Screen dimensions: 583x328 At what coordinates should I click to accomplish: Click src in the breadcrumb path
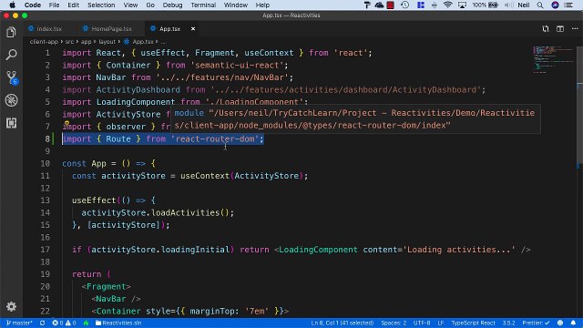coord(69,42)
